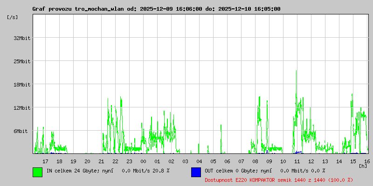Select hour 22 on the time axis
The height and width of the screenshot is (186, 373).
point(115,161)
